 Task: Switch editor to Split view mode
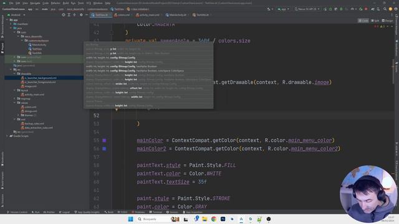coord(375,21)
